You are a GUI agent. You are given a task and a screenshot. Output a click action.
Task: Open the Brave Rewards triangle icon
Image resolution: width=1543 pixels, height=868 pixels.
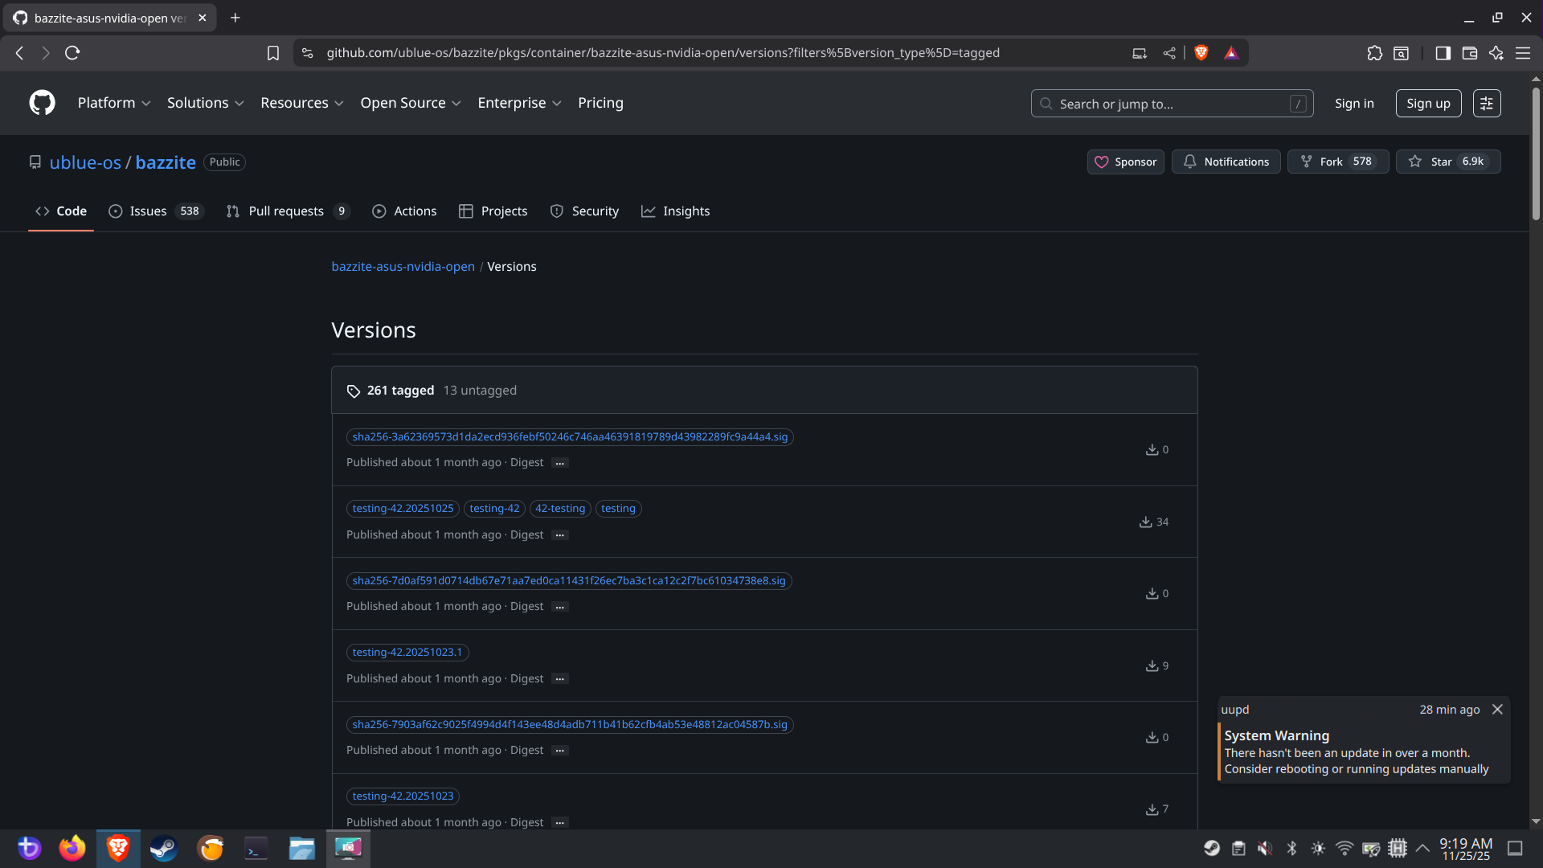pos(1231,53)
